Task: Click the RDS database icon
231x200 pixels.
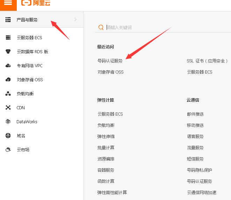Action: (8, 51)
